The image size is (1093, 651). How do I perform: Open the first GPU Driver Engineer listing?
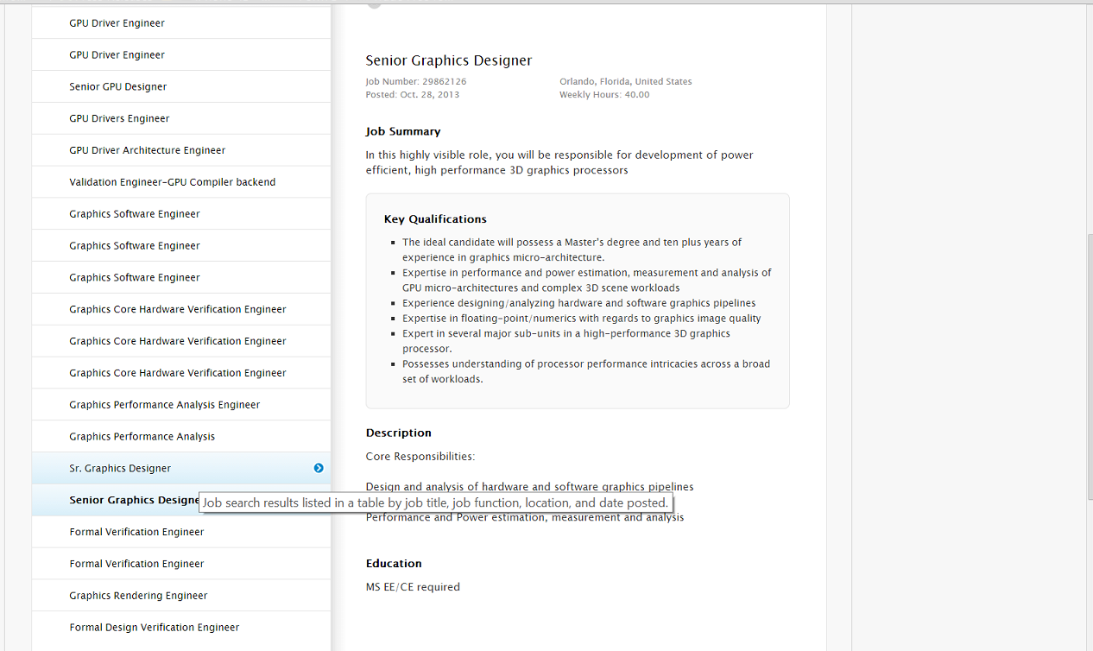[117, 23]
